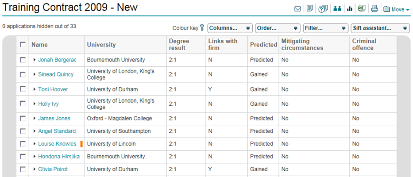The image size is (413, 177).
Task: Open the Filter dropdown
Action: (x=325, y=28)
